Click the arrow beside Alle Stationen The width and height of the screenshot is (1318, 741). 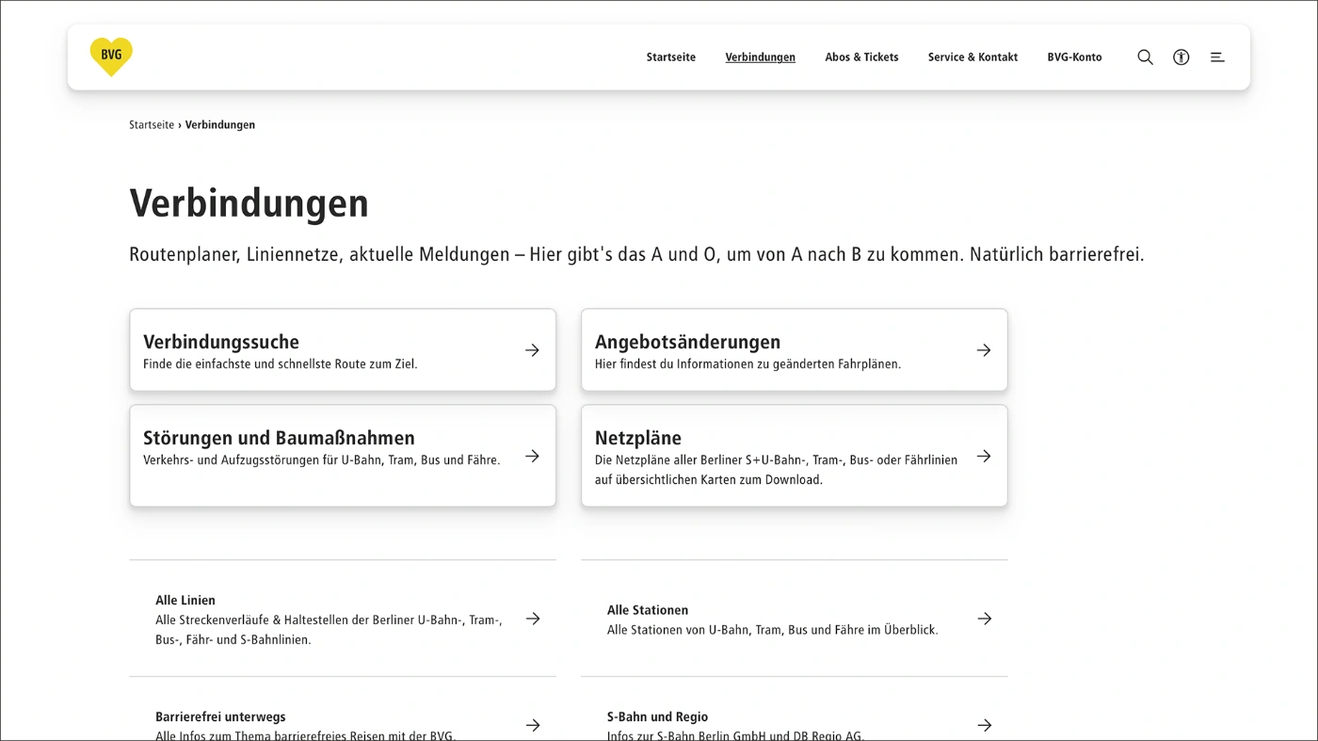click(x=984, y=619)
